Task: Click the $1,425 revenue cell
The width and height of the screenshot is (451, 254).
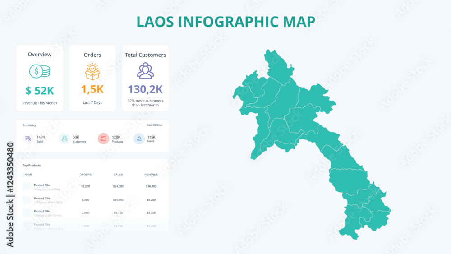Action: 151,226
